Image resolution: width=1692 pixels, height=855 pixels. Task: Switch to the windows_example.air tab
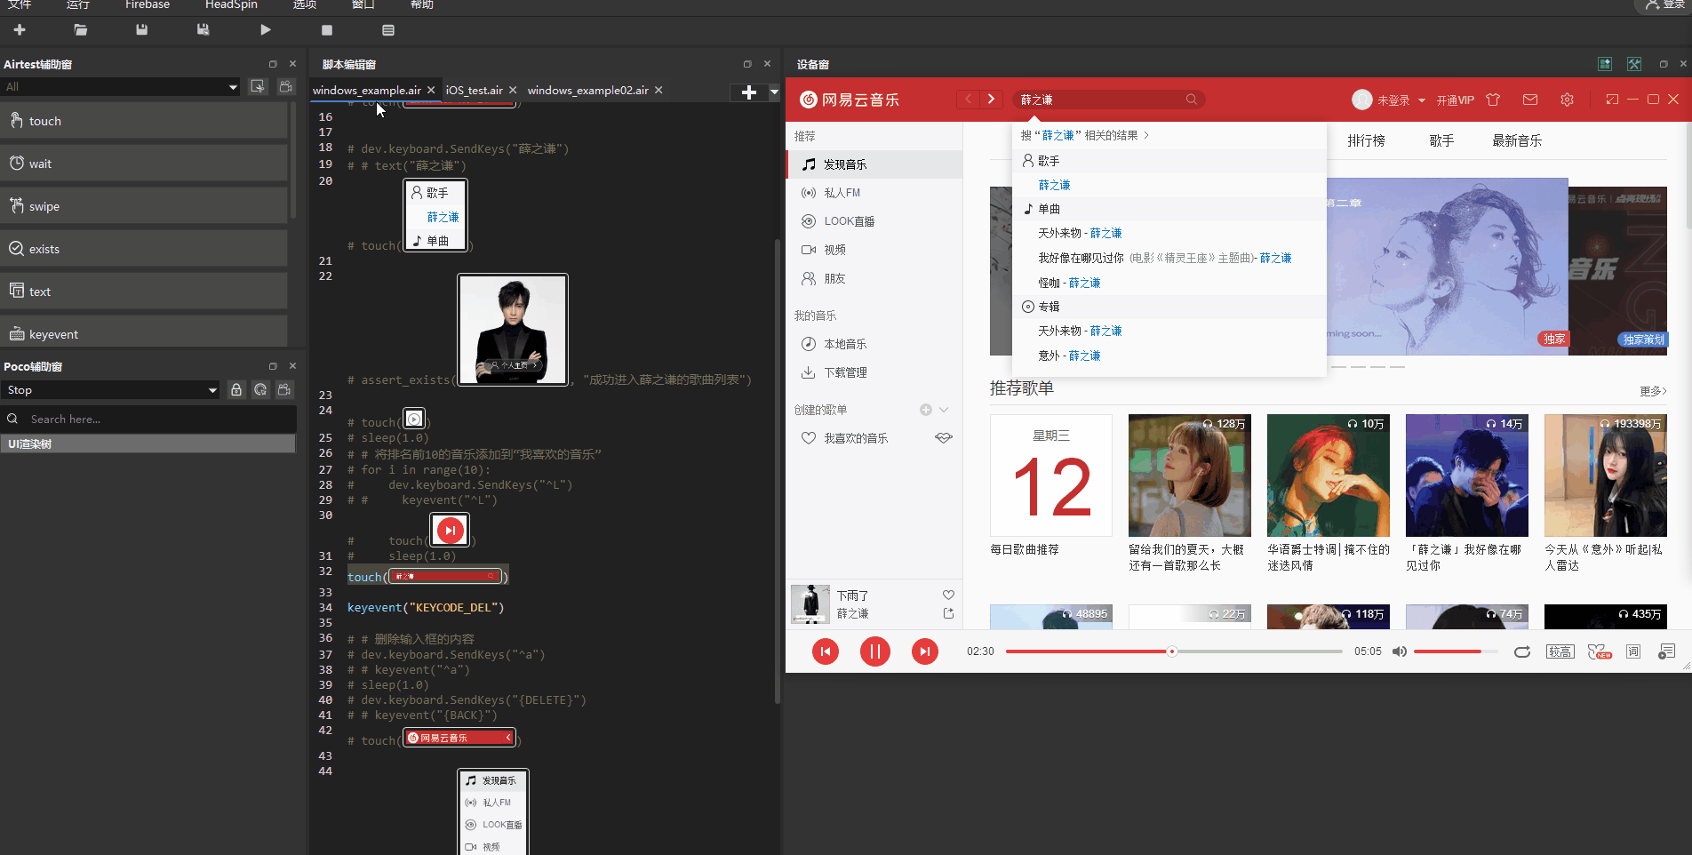[366, 91]
